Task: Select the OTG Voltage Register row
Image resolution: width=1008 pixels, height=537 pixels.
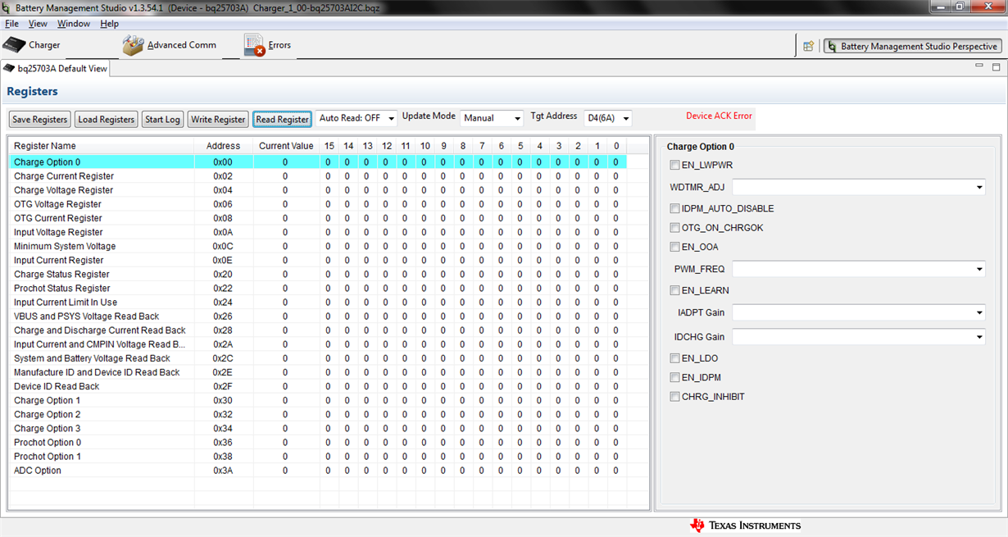Action: pyautogui.click(x=318, y=204)
